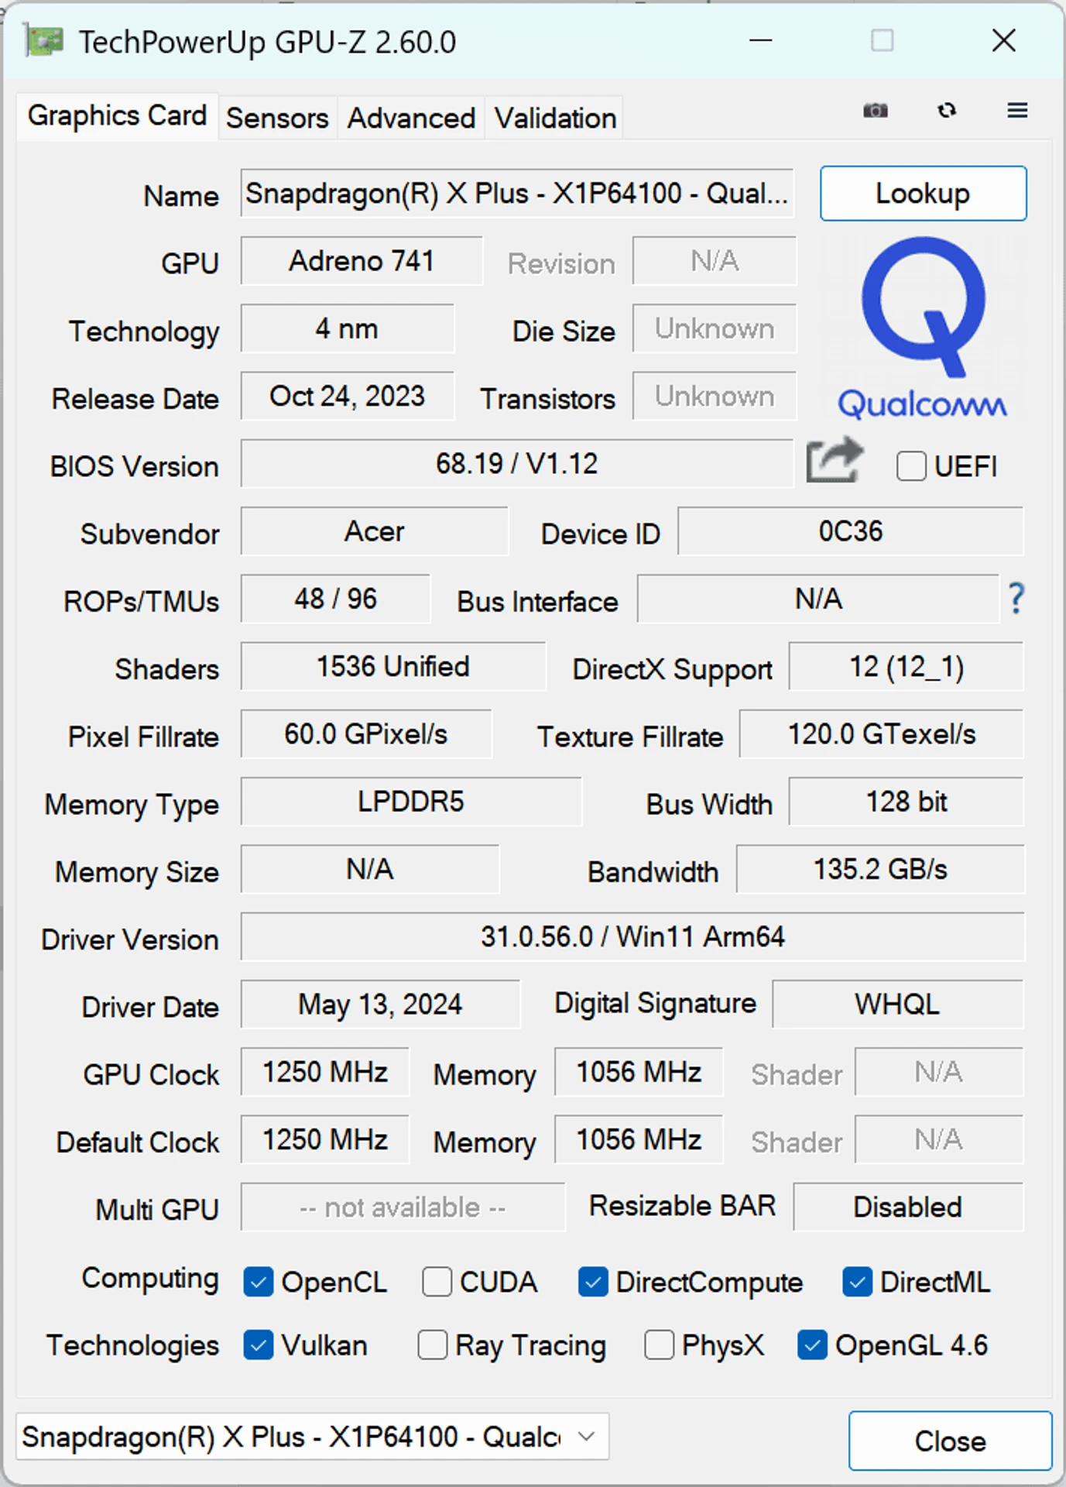
Task: Click the 135.2 GB/s bandwidth field
Action: pyautogui.click(x=880, y=869)
